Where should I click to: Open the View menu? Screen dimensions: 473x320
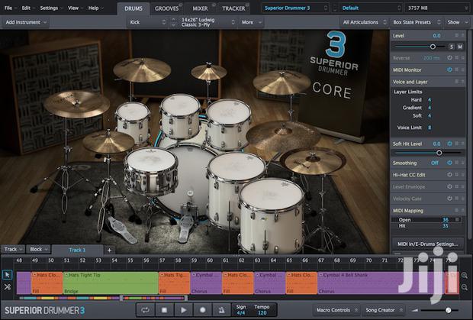tap(75, 8)
